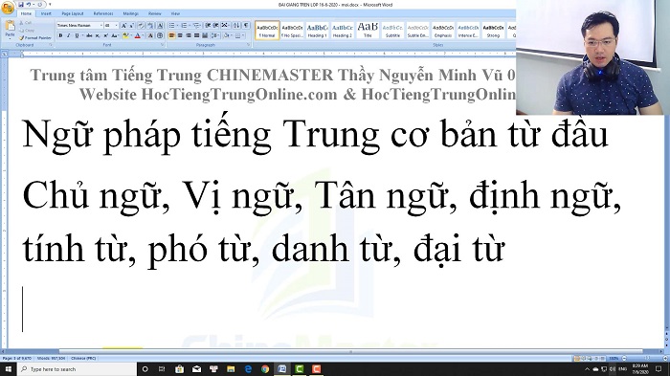Open the Change Case Aa menu
Image resolution: width=670 pixels, height=376 pixels.
[x=115, y=36]
